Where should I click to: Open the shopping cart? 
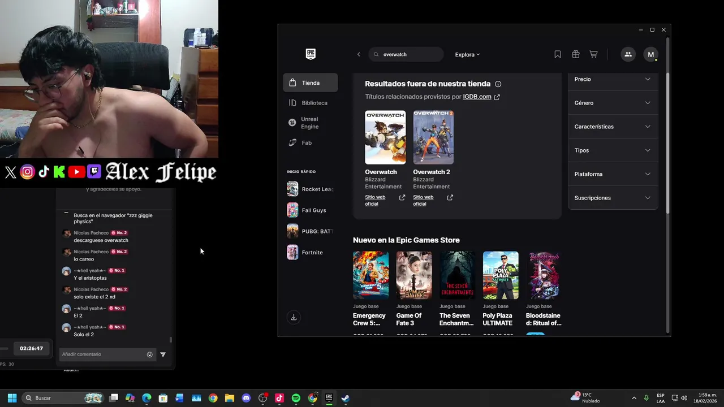(593, 54)
